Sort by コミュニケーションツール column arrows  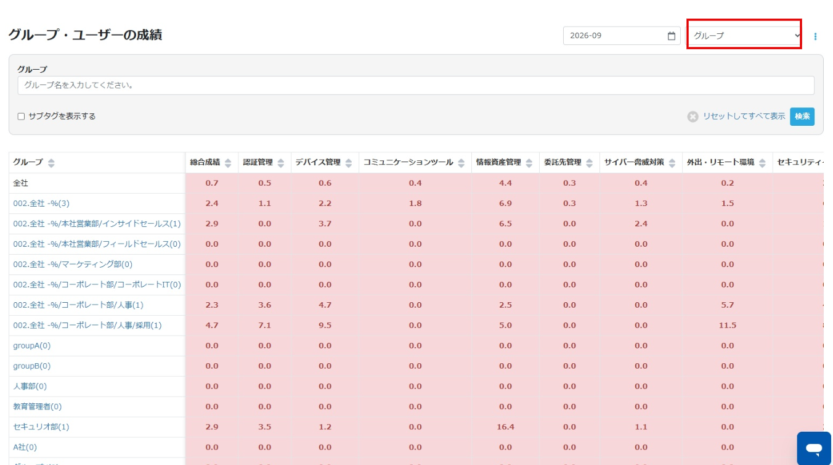[x=461, y=163]
